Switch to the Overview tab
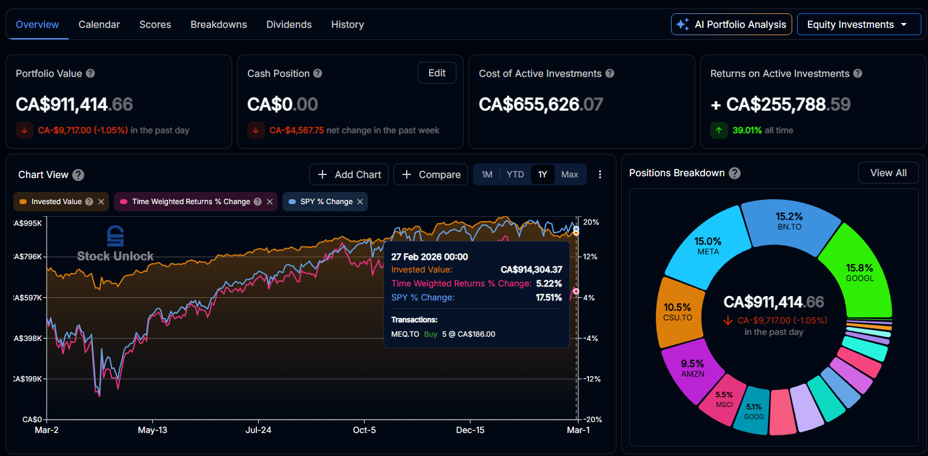 tap(38, 25)
